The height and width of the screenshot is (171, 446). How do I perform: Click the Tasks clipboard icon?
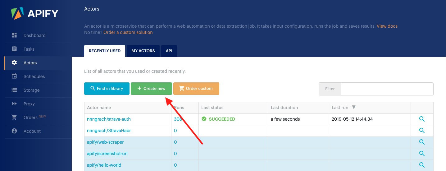point(14,49)
